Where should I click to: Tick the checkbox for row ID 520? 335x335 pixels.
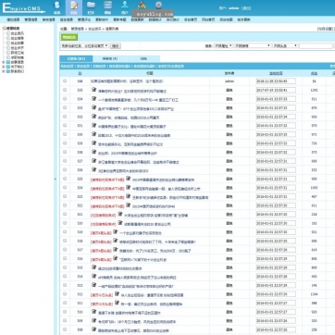point(65,223)
